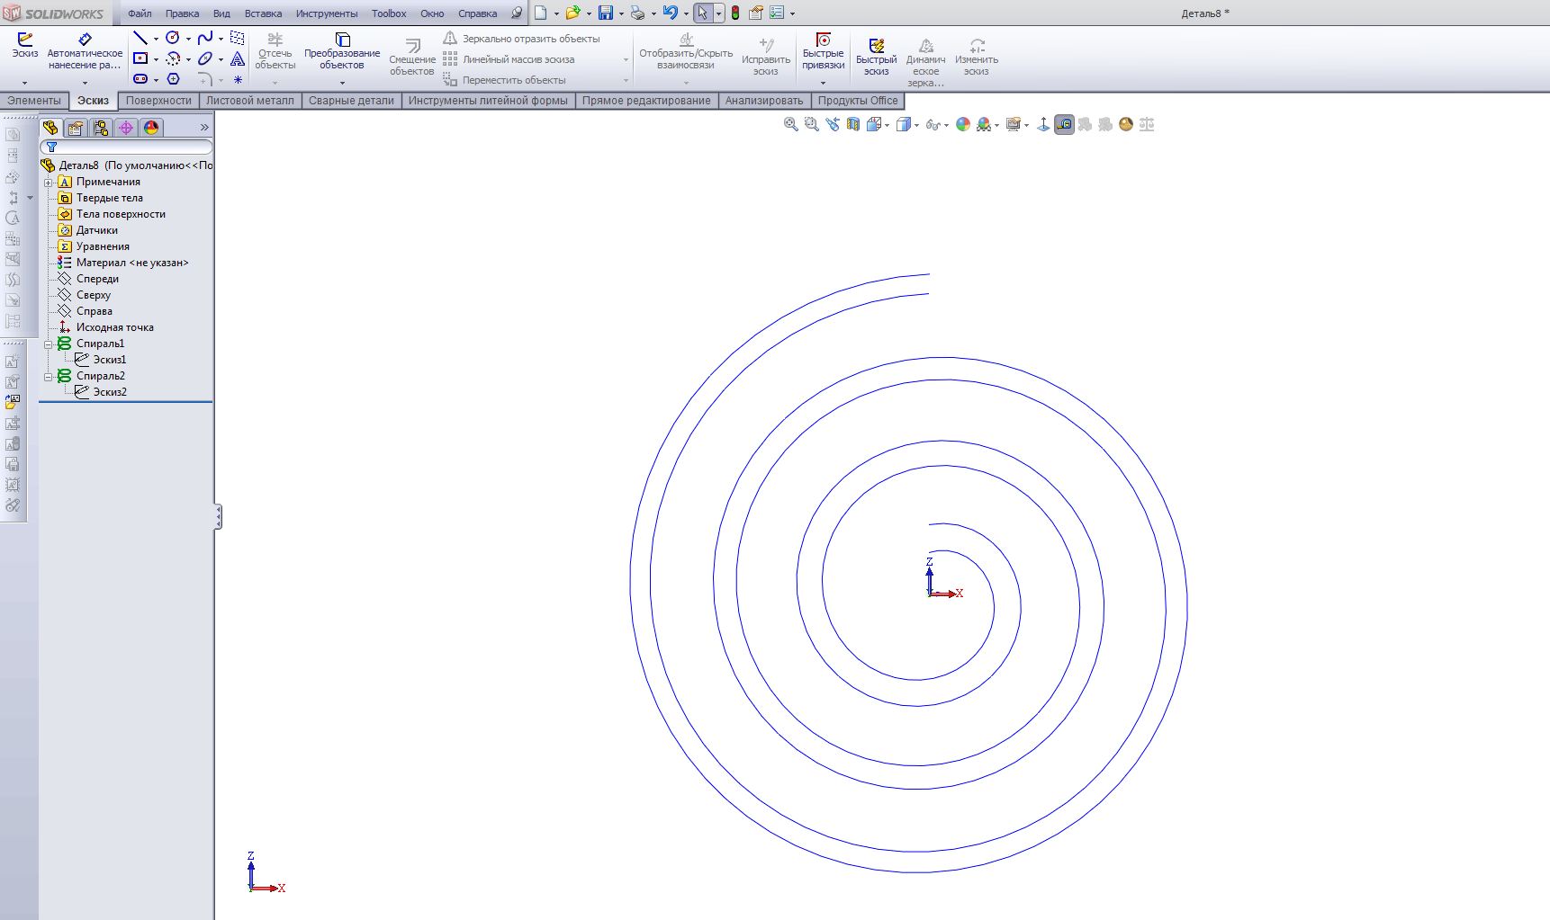1550x920 pixels.
Task: Switch to the Поверхности tab
Action: (158, 101)
